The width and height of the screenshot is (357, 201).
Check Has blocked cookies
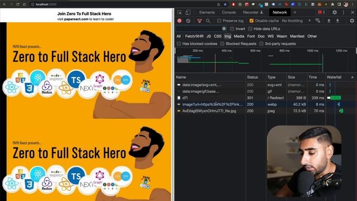(x=178, y=44)
